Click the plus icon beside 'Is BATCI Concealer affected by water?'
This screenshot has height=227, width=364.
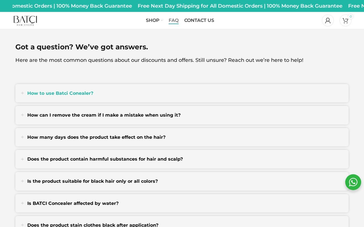tap(22, 203)
